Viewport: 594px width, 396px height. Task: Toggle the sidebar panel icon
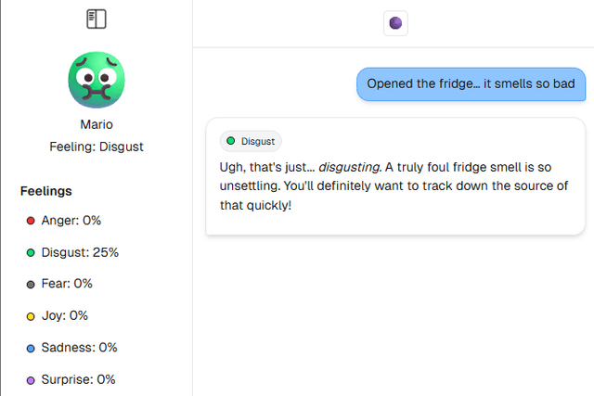click(x=97, y=19)
